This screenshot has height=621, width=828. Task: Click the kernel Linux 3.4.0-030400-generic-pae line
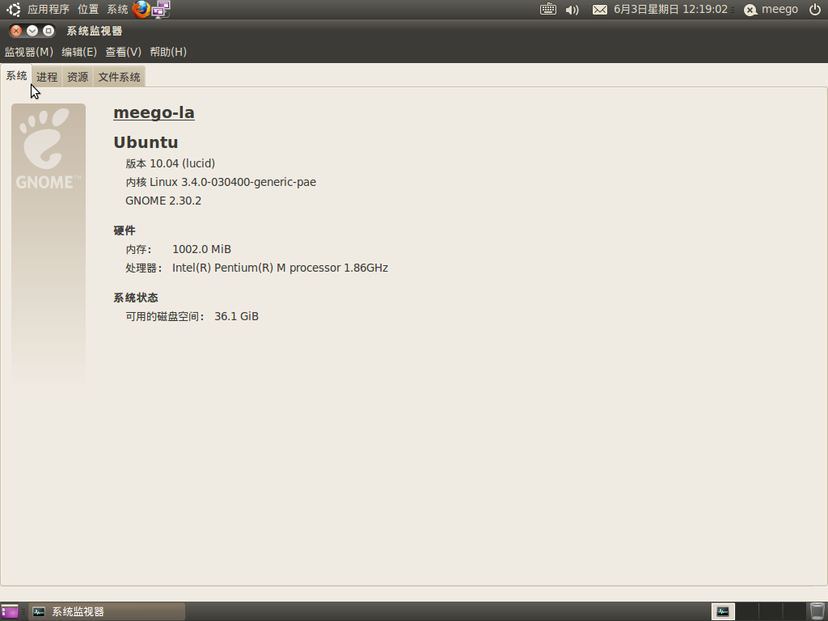(221, 182)
